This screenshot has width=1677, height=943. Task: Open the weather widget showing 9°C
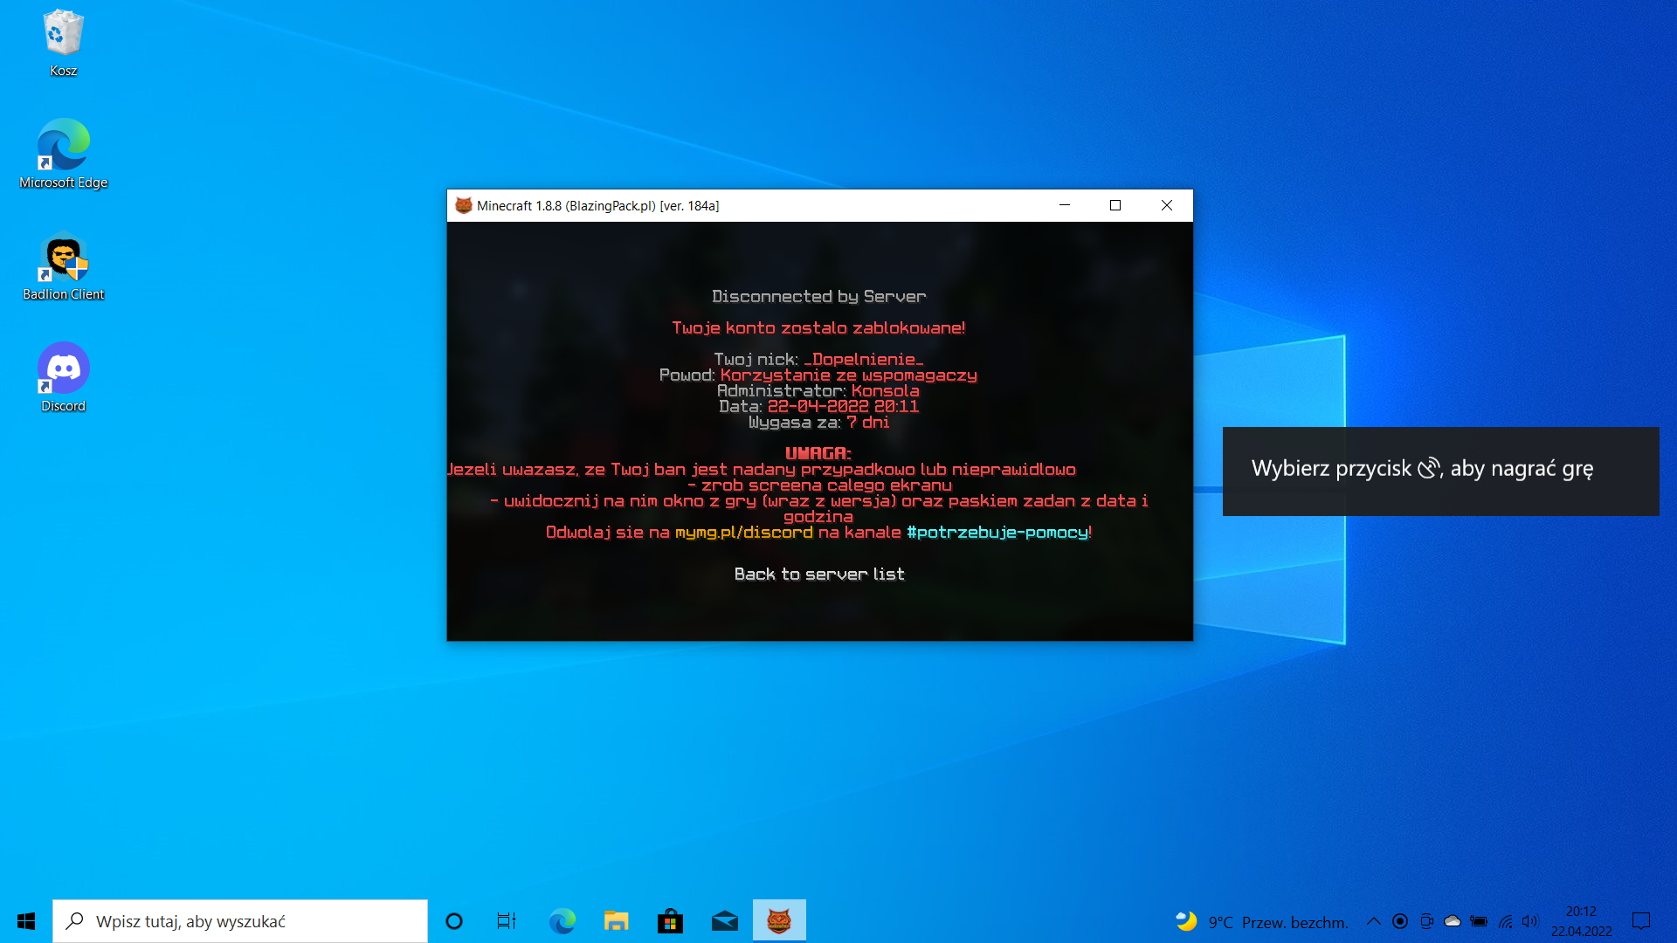[x=1261, y=922]
